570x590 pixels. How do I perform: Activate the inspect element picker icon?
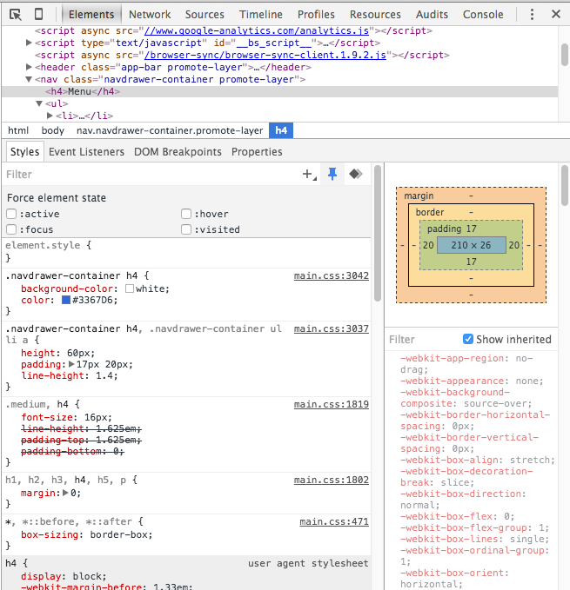[16, 15]
